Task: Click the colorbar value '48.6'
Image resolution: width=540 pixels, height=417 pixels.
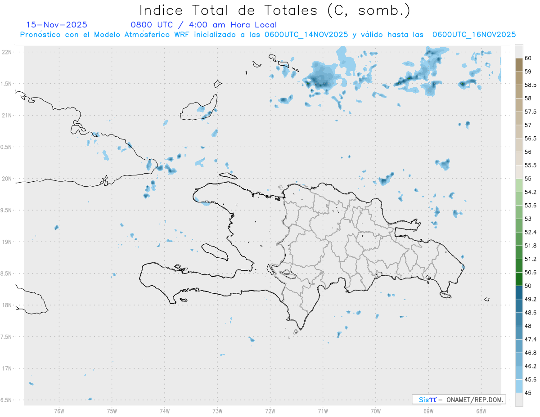Action: coord(531,313)
